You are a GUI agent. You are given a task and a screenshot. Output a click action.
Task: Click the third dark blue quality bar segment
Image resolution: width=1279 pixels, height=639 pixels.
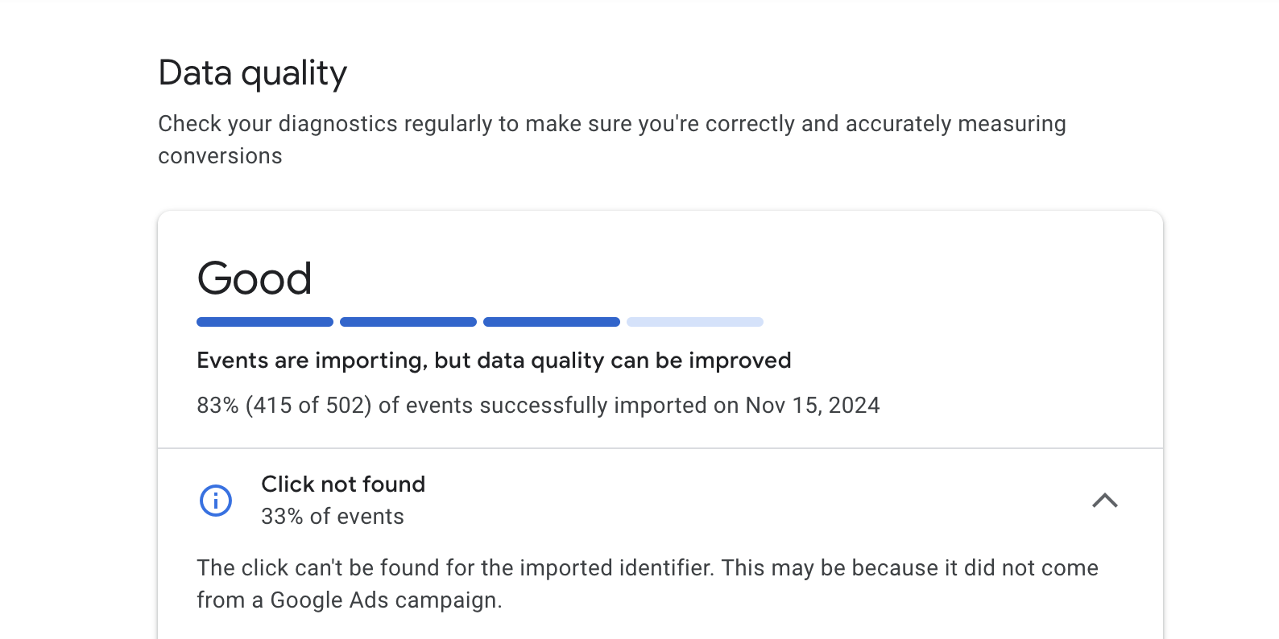point(552,322)
